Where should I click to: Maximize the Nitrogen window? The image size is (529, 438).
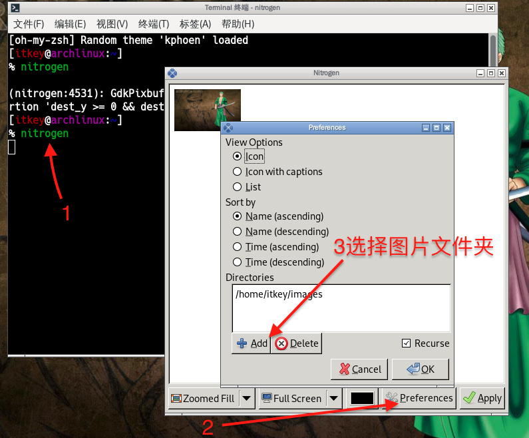click(491, 73)
